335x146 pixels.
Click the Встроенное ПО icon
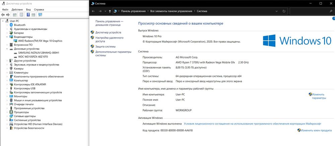point(11,45)
